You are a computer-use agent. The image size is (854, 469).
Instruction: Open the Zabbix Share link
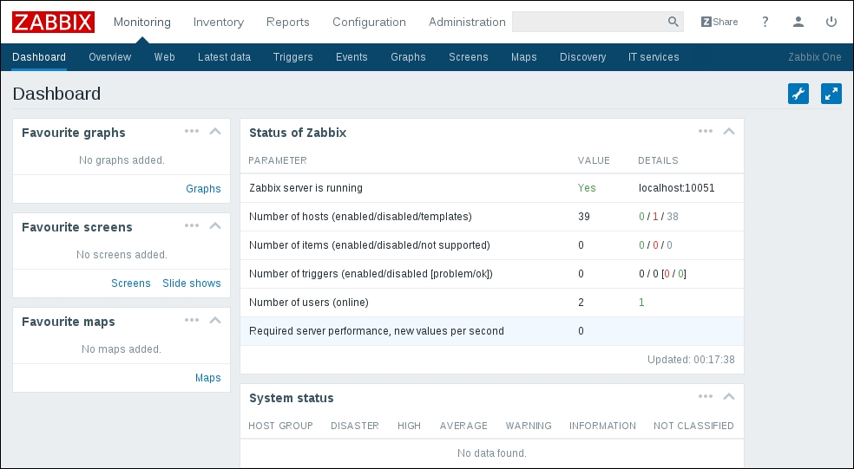coord(719,22)
